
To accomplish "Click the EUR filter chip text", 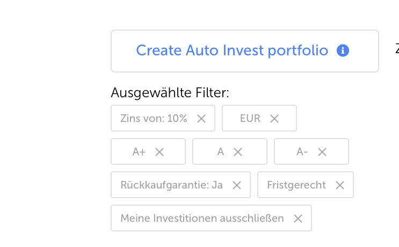I will 250,119.
